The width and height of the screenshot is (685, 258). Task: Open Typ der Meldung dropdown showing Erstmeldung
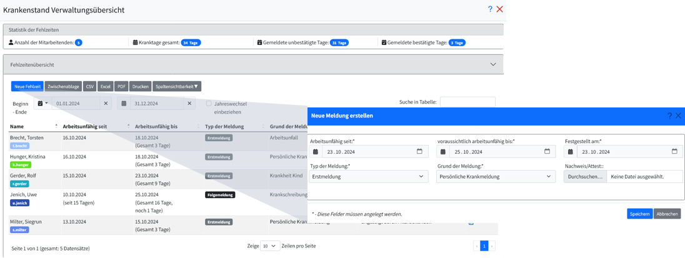(x=369, y=176)
